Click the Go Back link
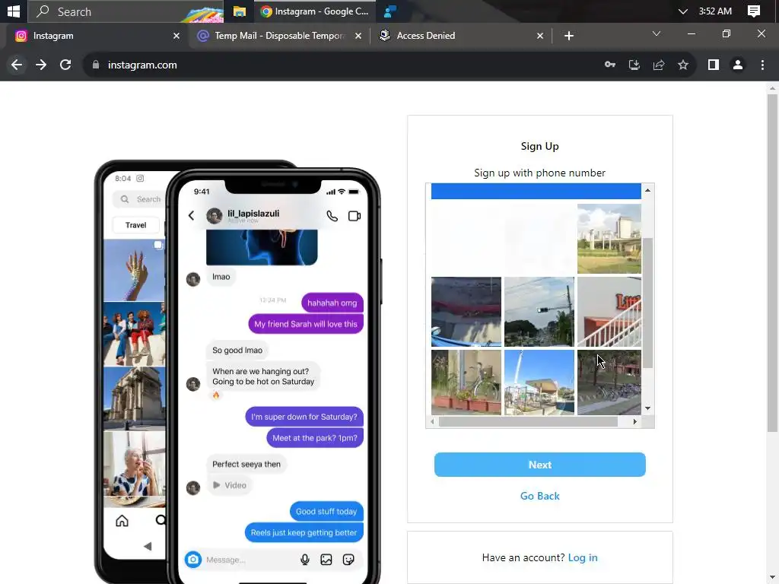 539,496
